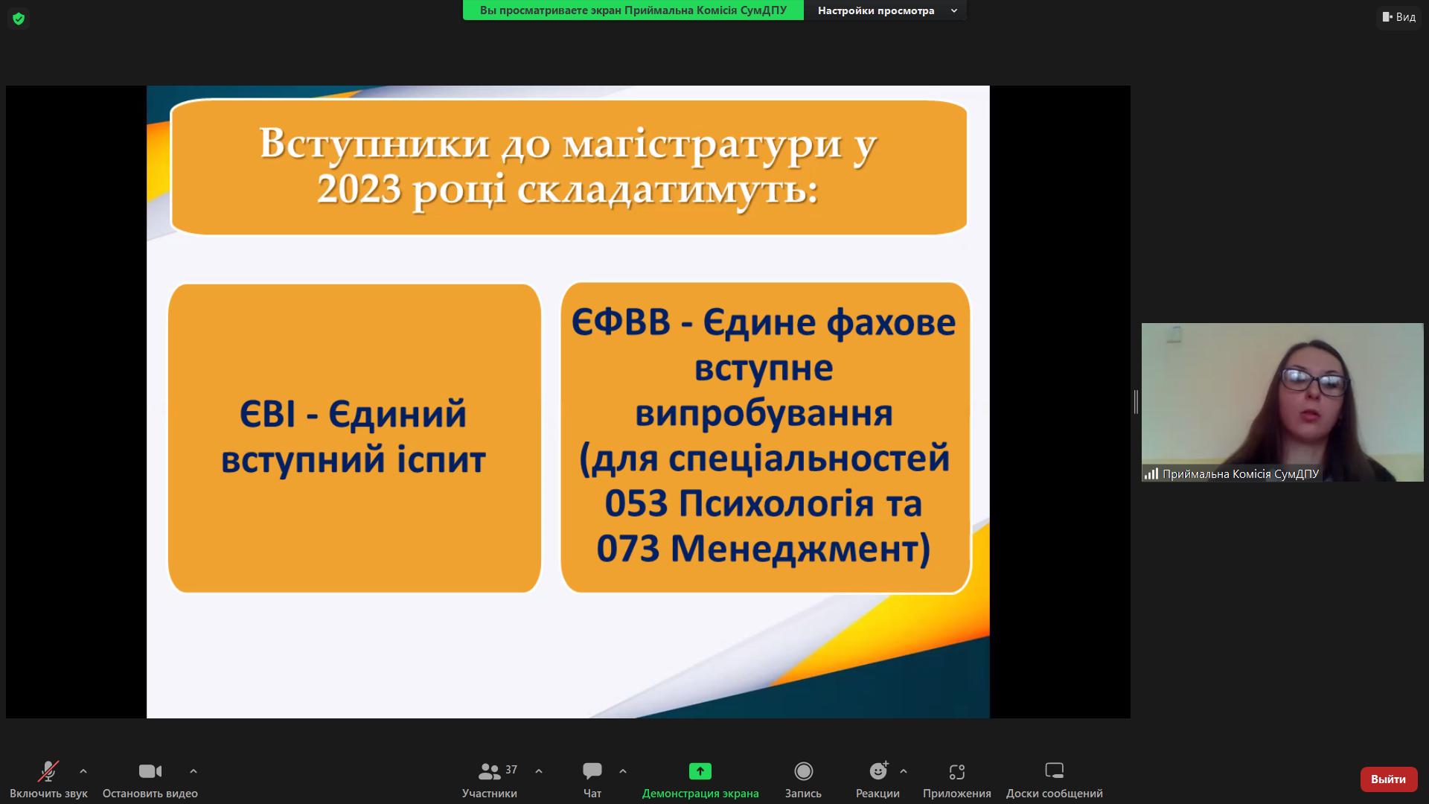
Task: Click the Share Screen green arrow icon
Action: click(700, 771)
